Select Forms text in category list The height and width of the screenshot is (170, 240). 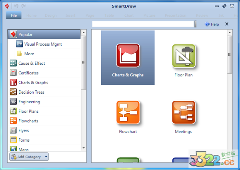[24, 140]
